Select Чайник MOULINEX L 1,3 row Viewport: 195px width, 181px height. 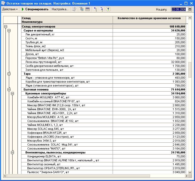point(104,125)
